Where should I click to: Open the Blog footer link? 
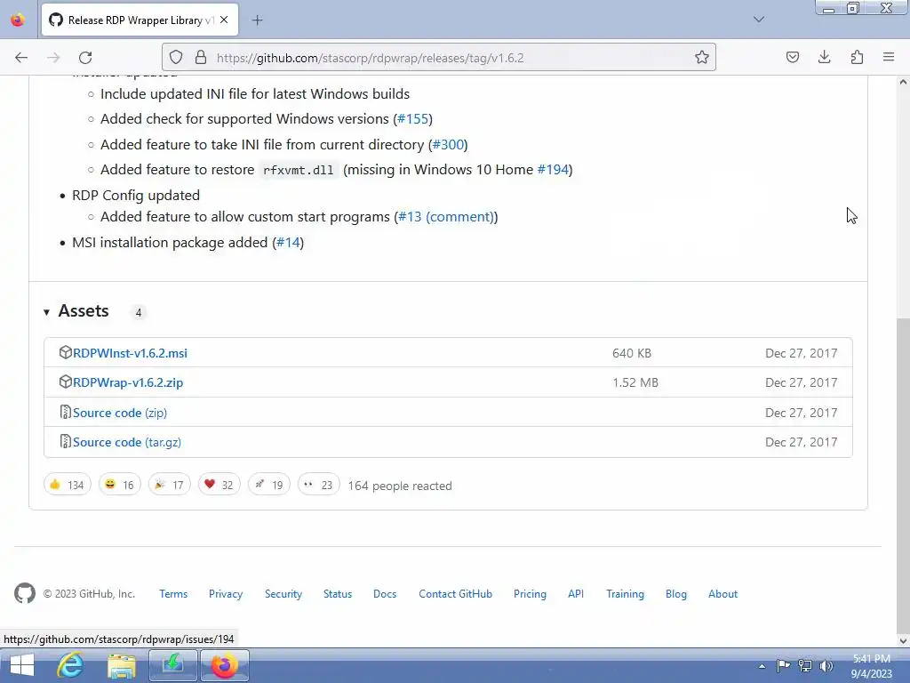(x=676, y=594)
